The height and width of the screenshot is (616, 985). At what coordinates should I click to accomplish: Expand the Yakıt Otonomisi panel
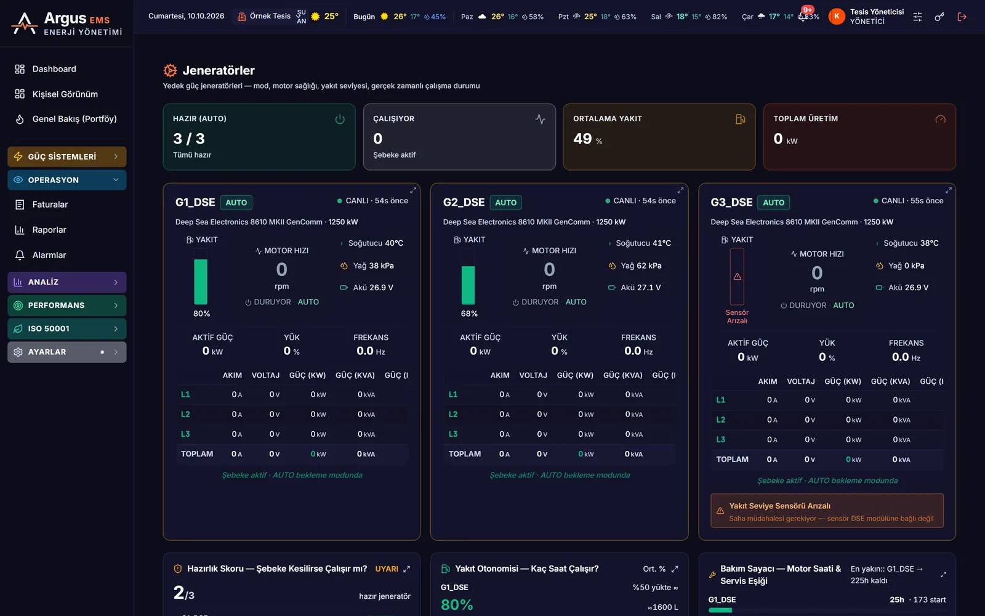pyautogui.click(x=675, y=569)
